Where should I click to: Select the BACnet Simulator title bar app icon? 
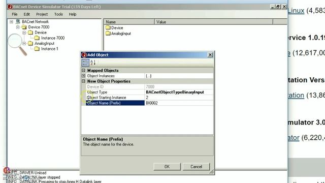tap(10, 7)
